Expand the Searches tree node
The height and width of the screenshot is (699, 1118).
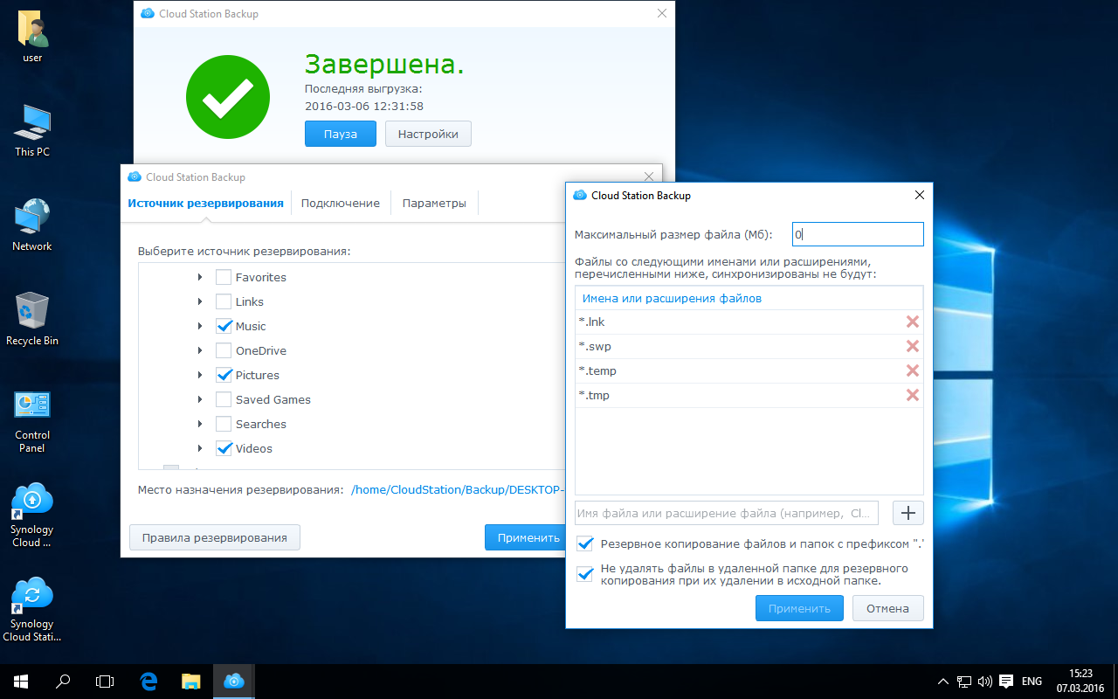(201, 424)
